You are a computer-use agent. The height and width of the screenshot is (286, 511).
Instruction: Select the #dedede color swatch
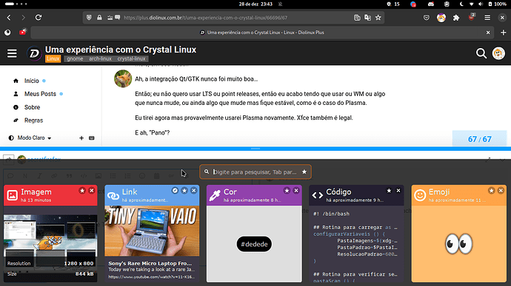point(254,244)
